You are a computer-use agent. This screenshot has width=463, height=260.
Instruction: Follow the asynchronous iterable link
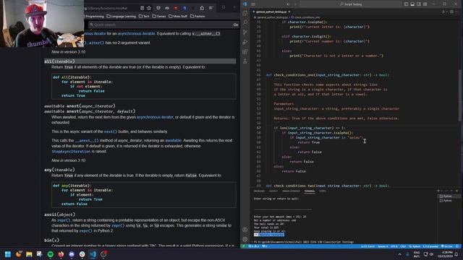pyautogui.click(x=137, y=34)
